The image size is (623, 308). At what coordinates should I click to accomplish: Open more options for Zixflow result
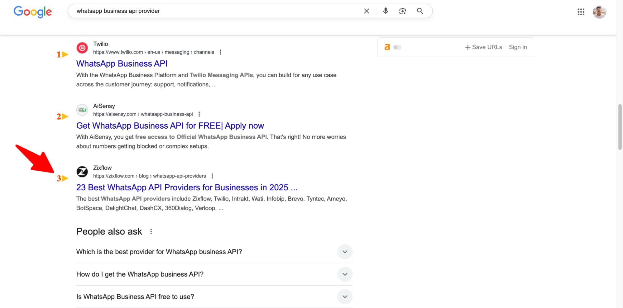212,176
